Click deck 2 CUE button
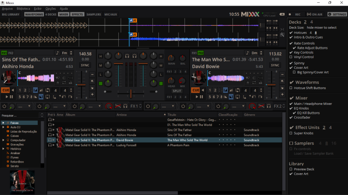Screen dimensions: 348x195 [196, 90]
